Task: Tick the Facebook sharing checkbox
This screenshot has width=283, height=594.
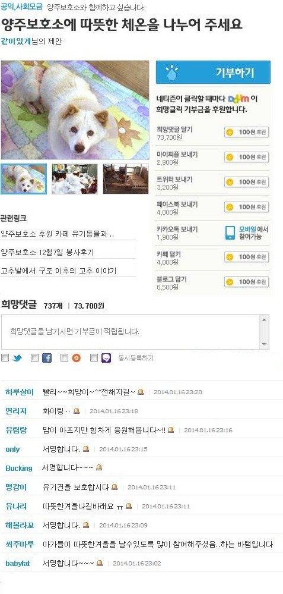Action: 34,357
